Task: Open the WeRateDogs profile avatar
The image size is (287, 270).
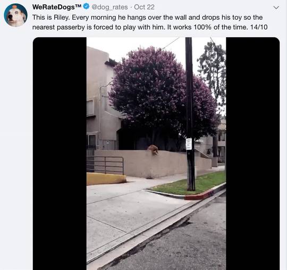Action: pyautogui.click(x=15, y=15)
